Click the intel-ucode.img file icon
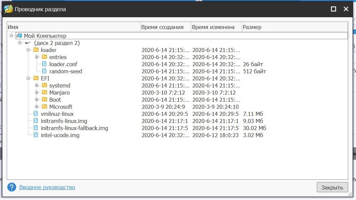The image size is (356, 200). pyautogui.click(x=36, y=135)
